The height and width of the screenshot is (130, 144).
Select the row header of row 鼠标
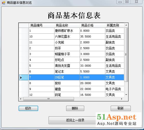pyautogui.click(x=24, y=83)
